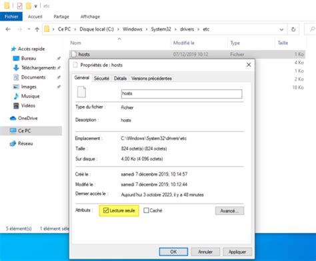The height and width of the screenshot is (261, 316).
Task: Click etc in the address path
Action: 206,29
